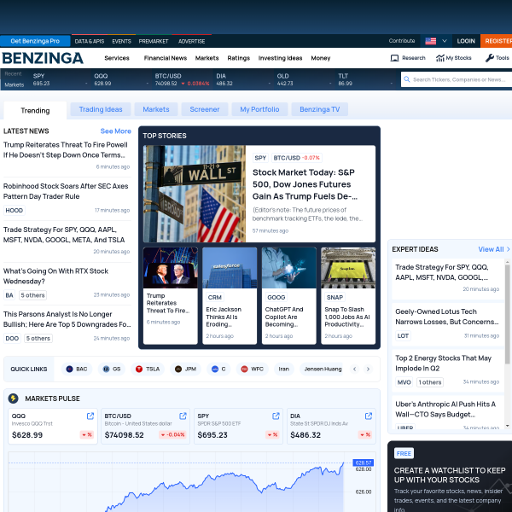Open the Financial News menu
This screenshot has height=512, width=512.
[x=166, y=58]
